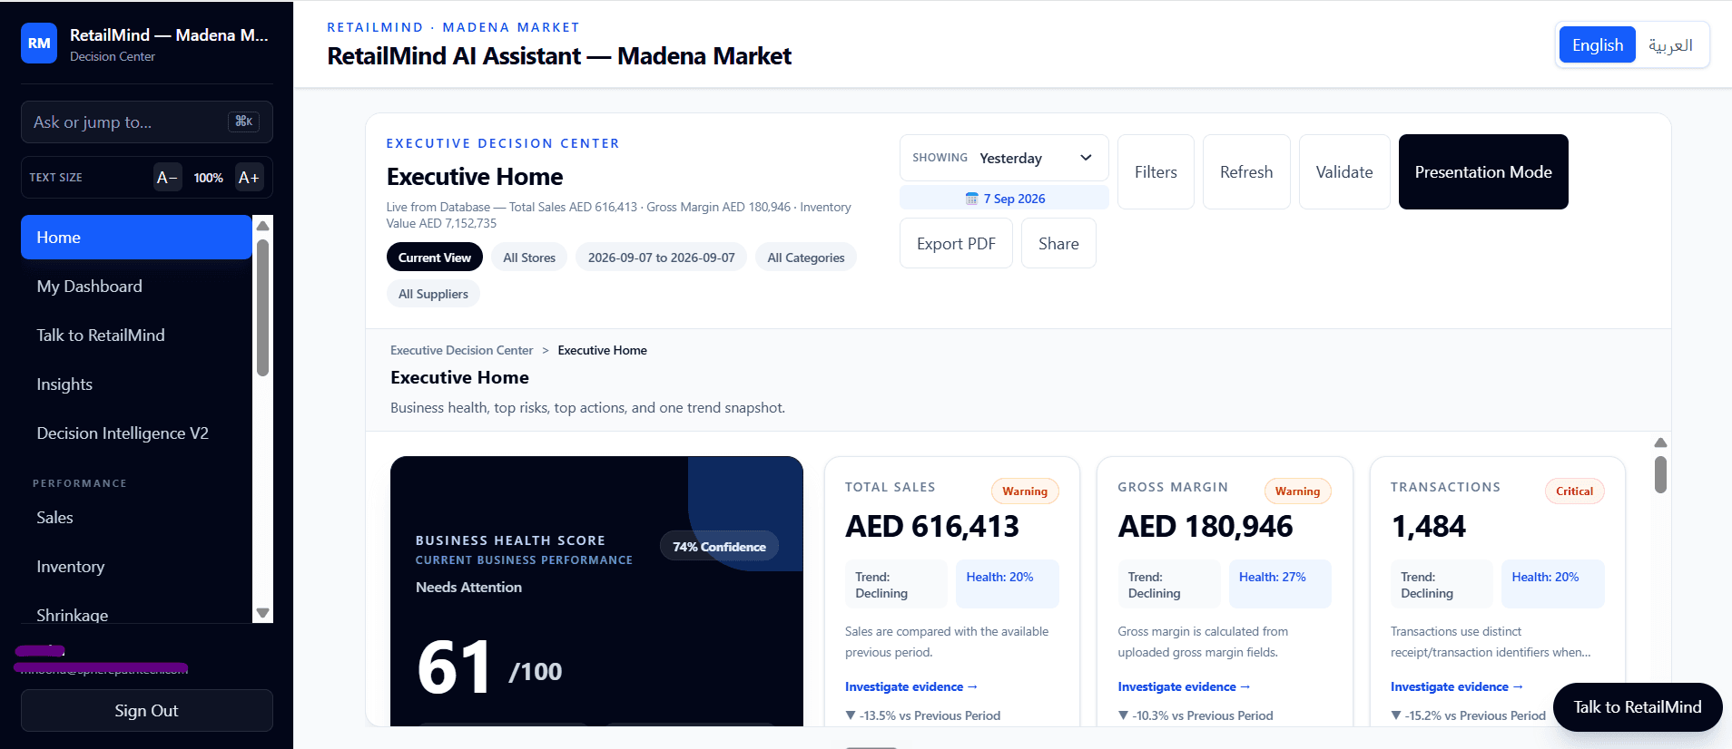Focus the Ask or jump to search field
Image resolution: width=1732 pixels, height=749 pixels.
click(147, 122)
